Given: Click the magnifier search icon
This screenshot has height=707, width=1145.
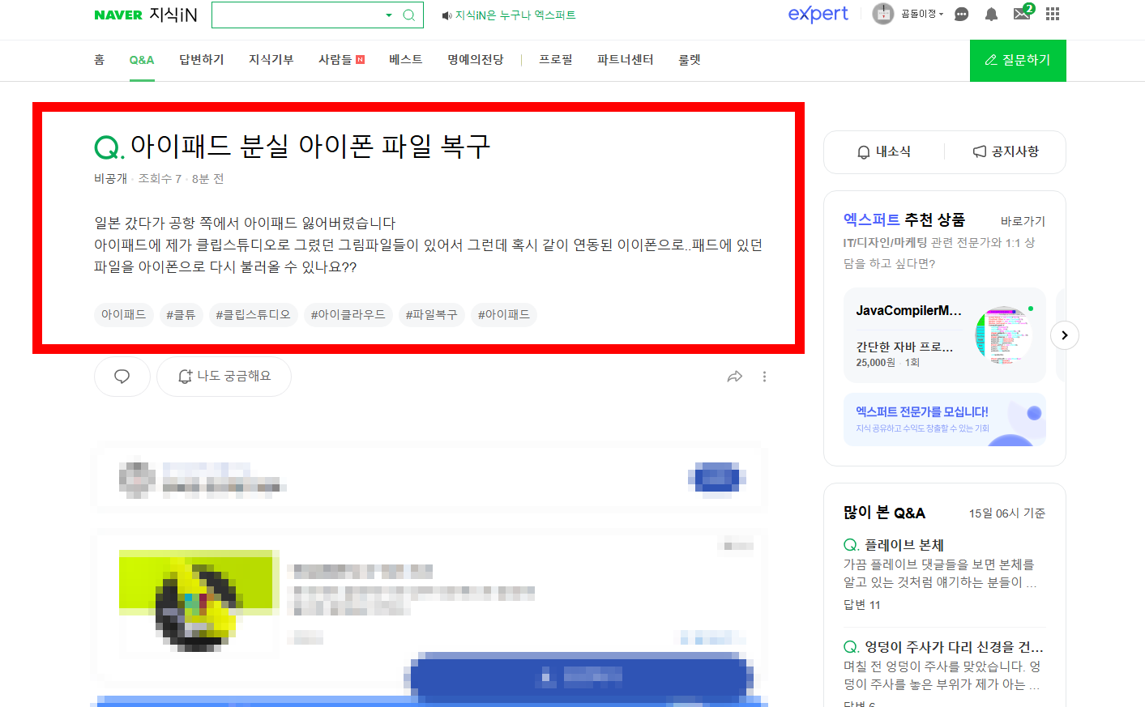Looking at the screenshot, I should coord(409,15).
